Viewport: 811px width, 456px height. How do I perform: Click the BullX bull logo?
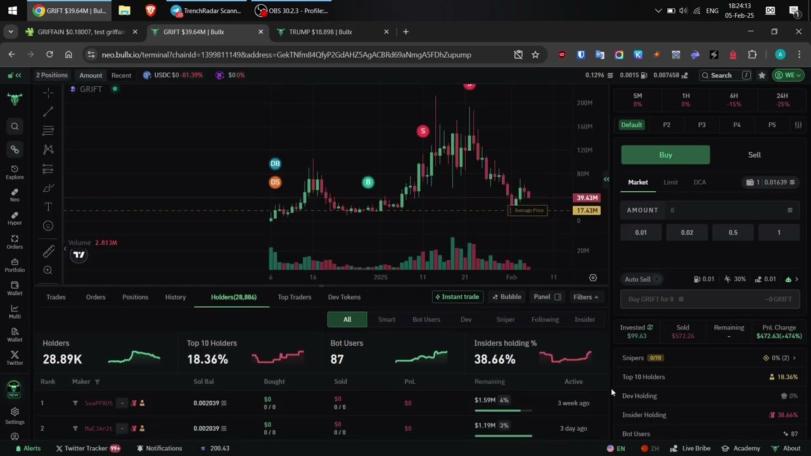(15, 99)
